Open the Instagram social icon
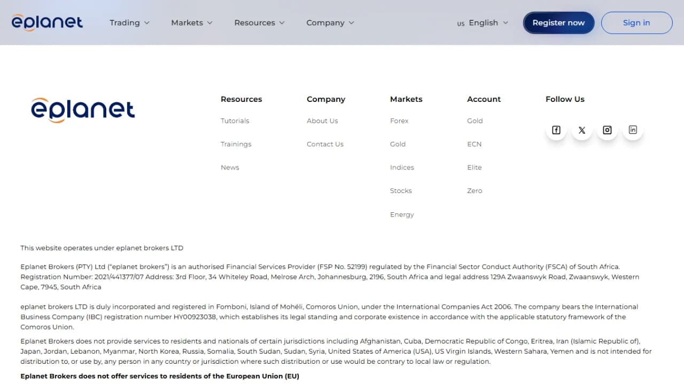This screenshot has width=684, height=384. 607,130
